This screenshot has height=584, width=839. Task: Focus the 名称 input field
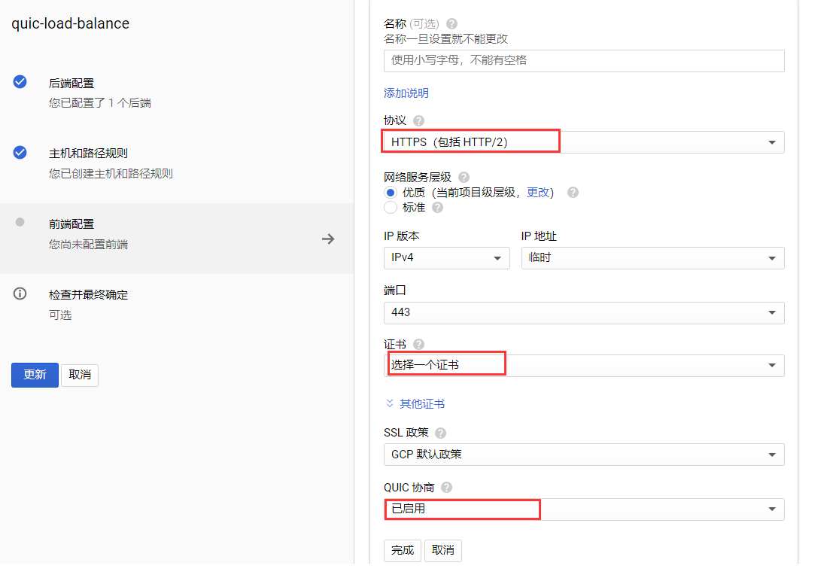pyautogui.click(x=584, y=60)
